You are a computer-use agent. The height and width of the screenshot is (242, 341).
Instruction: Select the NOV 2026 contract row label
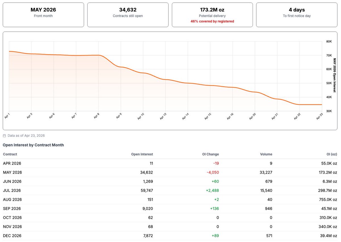tap(12, 227)
